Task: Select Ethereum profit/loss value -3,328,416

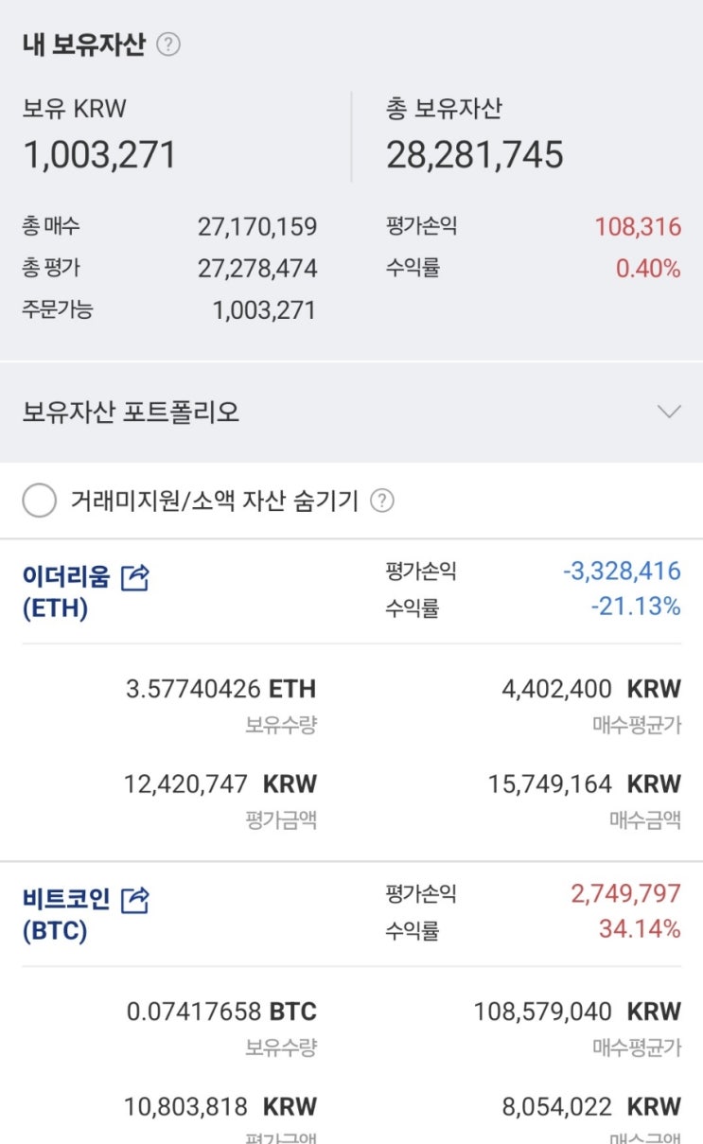Action: (622, 571)
